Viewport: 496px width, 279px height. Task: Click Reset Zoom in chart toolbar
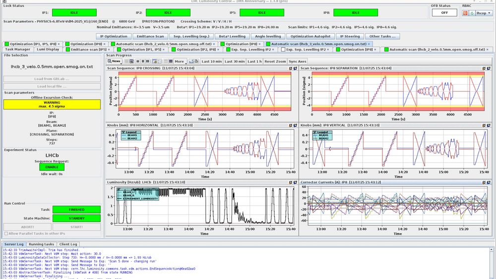coord(275,61)
